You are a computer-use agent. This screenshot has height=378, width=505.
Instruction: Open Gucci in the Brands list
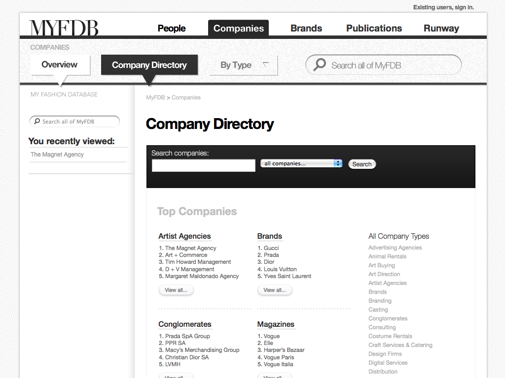[271, 248]
